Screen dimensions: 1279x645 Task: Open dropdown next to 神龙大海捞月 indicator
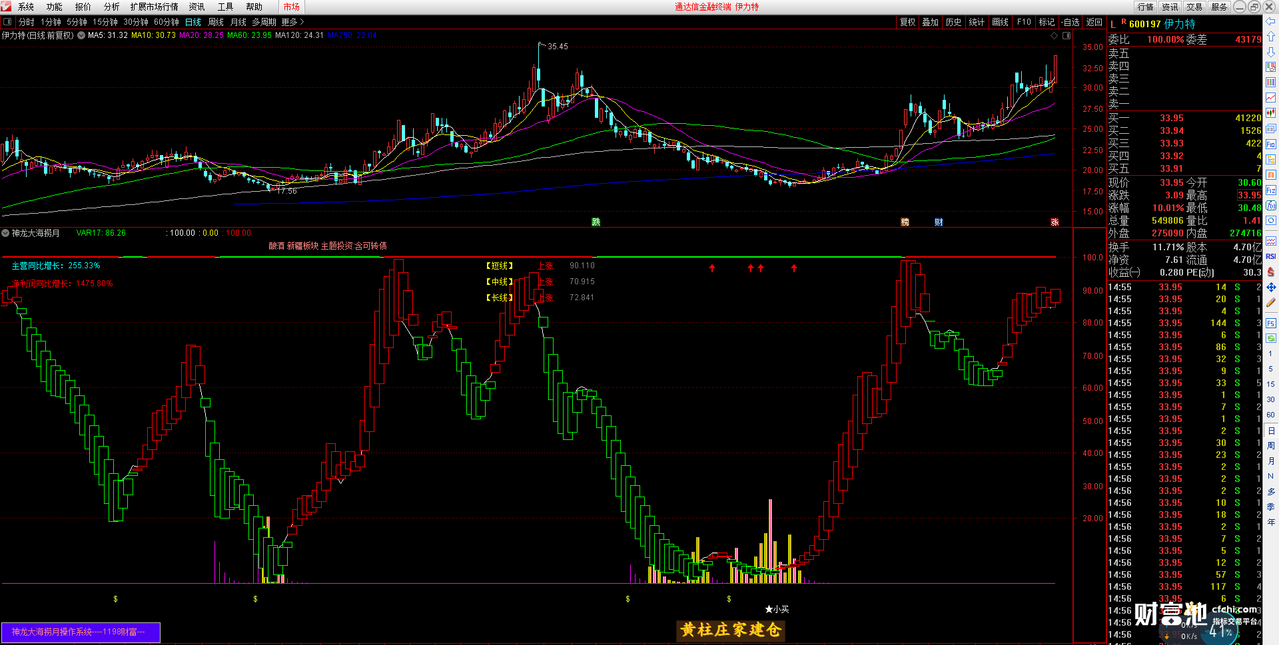coord(5,233)
